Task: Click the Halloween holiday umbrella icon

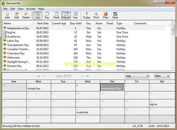Action: tap(5, 57)
